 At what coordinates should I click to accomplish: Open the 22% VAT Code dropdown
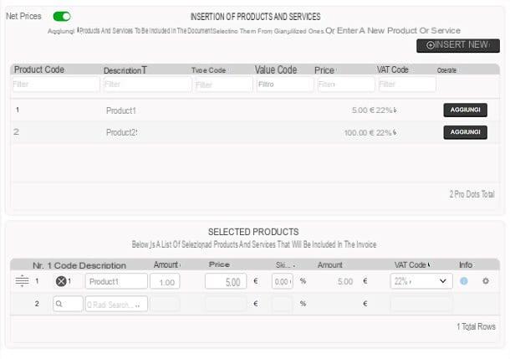pos(421,281)
